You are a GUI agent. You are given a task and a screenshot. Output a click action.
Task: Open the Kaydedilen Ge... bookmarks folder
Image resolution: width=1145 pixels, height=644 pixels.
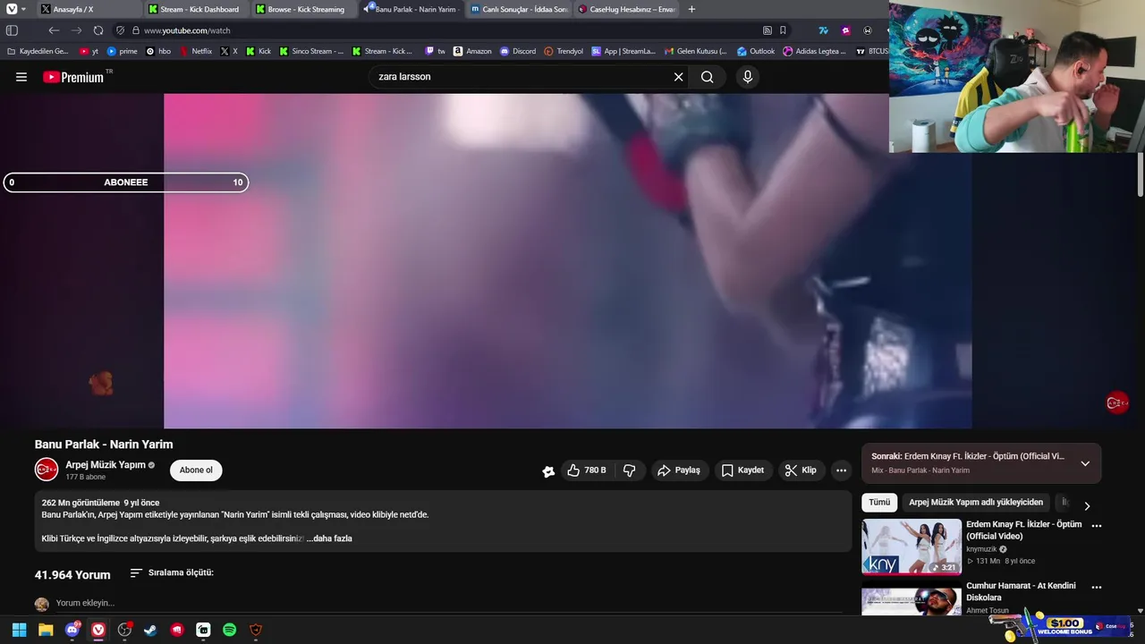[x=38, y=51]
